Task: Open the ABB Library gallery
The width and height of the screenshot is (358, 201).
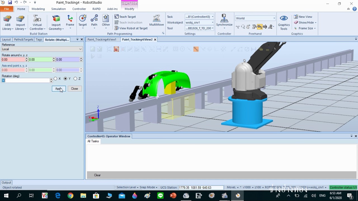Action: click(8, 23)
